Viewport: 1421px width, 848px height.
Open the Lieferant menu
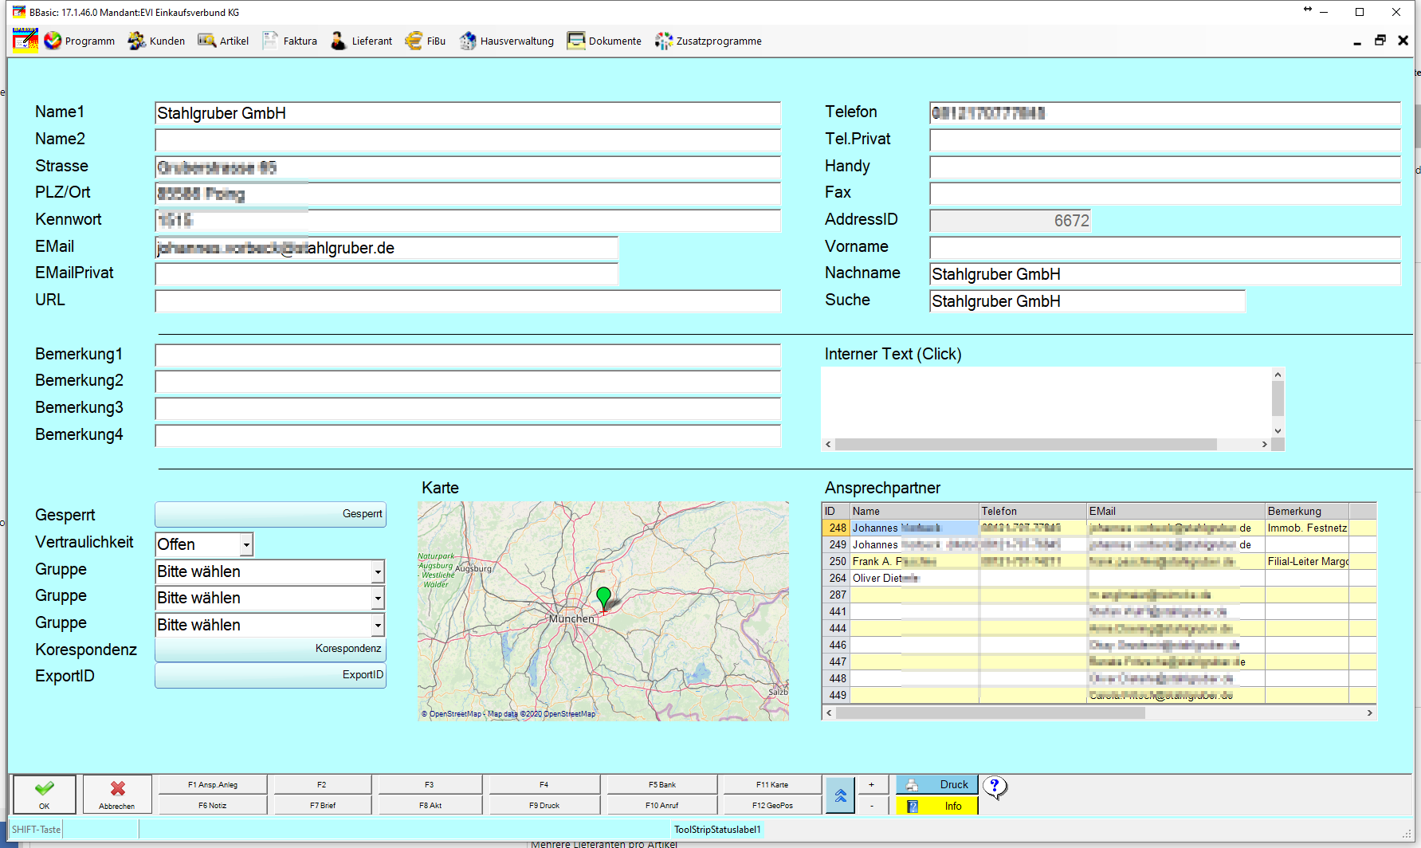pyautogui.click(x=362, y=41)
